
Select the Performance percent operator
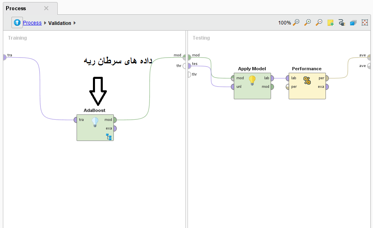[x=307, y=80]
